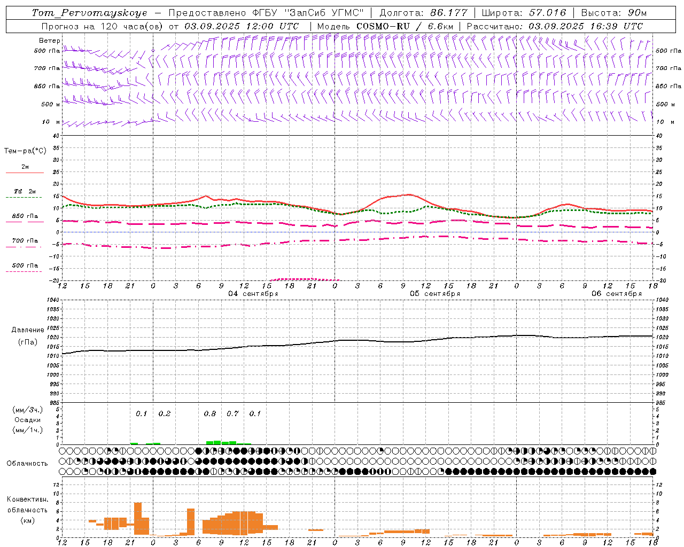Click the station name Tom_Pervomayskoye

point(89,13)
